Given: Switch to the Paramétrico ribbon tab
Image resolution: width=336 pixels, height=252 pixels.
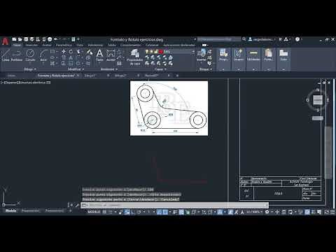Looking at the screenshot, I should coord(64,45).
